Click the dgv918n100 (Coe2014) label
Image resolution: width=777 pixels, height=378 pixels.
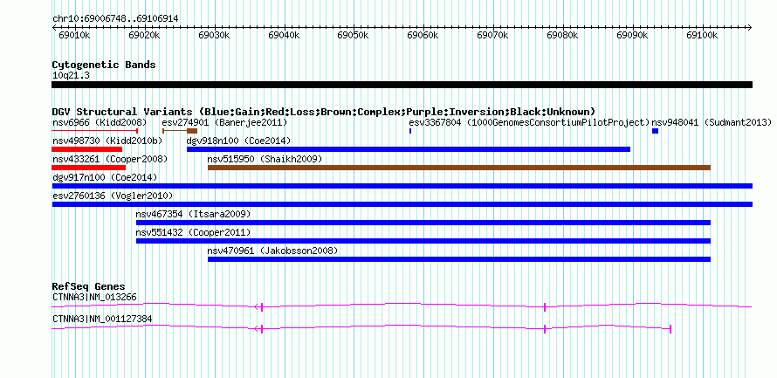point(238,141)
